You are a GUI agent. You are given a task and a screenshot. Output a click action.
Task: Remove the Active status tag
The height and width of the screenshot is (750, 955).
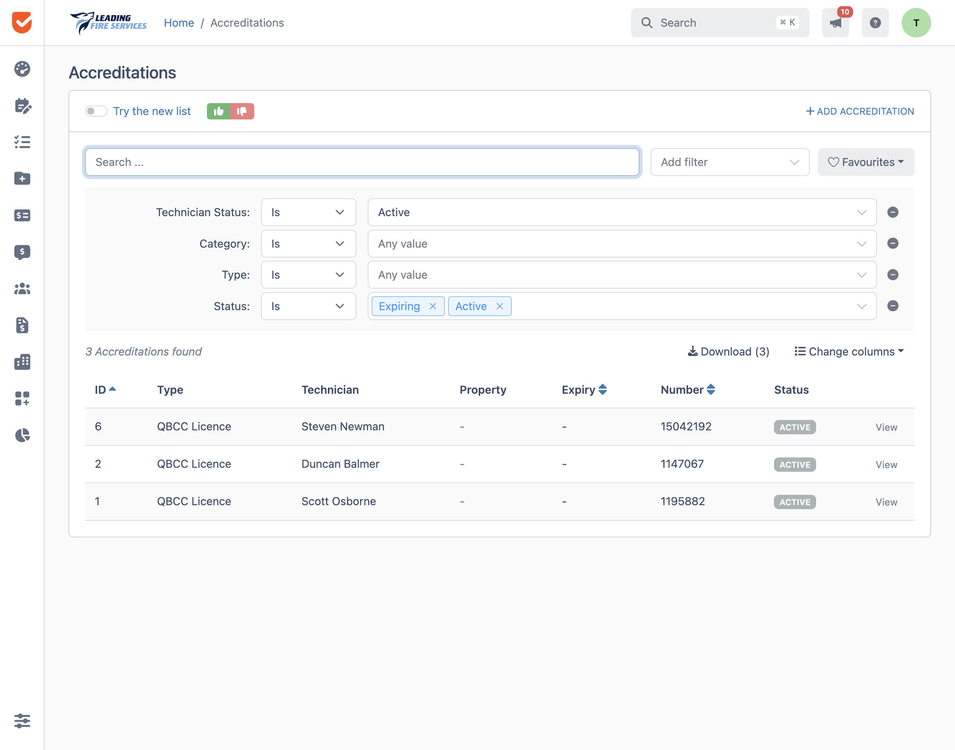coord(499,306)
